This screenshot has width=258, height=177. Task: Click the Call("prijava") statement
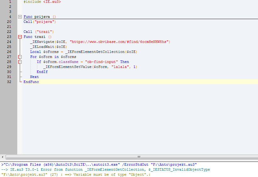coord(39,22)
